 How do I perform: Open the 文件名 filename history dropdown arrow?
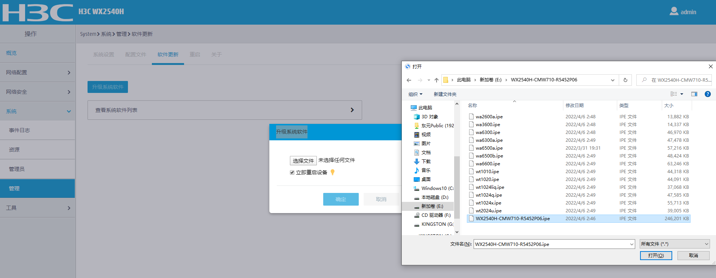click(632, 244)
